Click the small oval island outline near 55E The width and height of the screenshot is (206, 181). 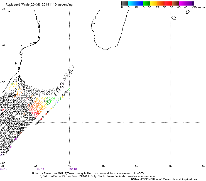(x=174, y=18)
